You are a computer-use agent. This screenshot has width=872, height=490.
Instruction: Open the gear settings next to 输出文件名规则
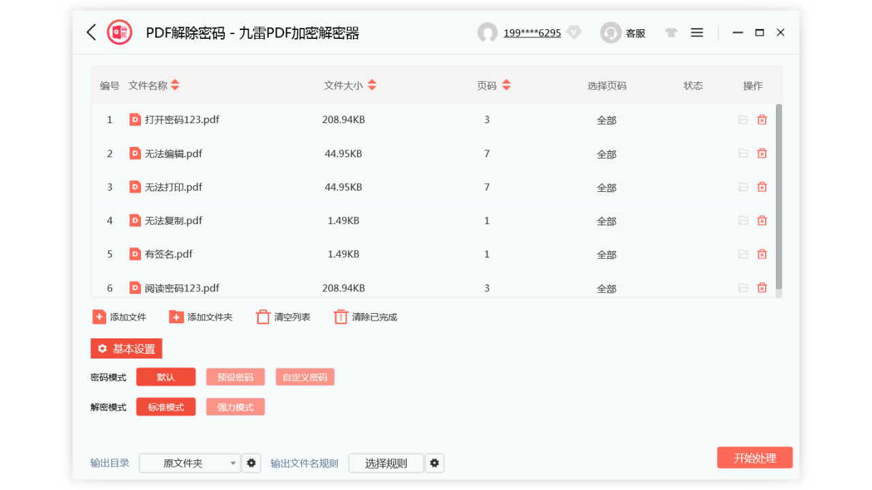pyautogui.click(x=435, y=463)
